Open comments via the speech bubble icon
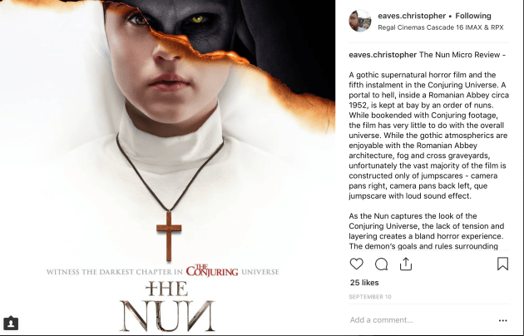The height and width of the screenshot is (336, 524). click(381, 264)
